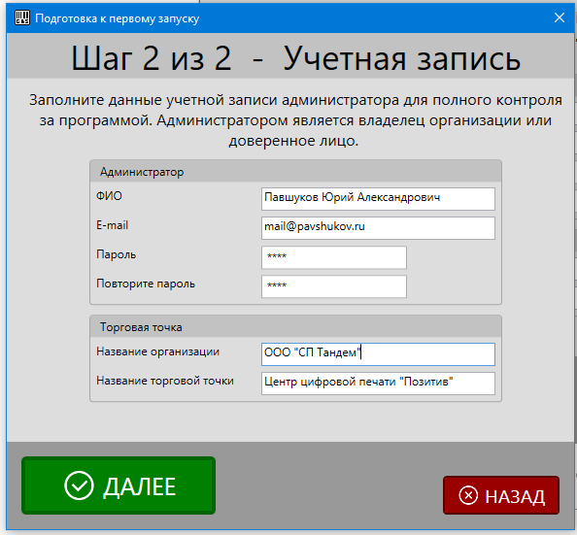
Task: Click the barcode app icon in title bar
Action: click(x=21, y=17)
